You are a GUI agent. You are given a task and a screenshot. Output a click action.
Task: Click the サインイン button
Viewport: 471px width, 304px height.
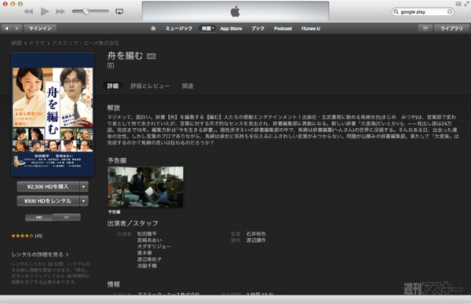pos(40,28)
